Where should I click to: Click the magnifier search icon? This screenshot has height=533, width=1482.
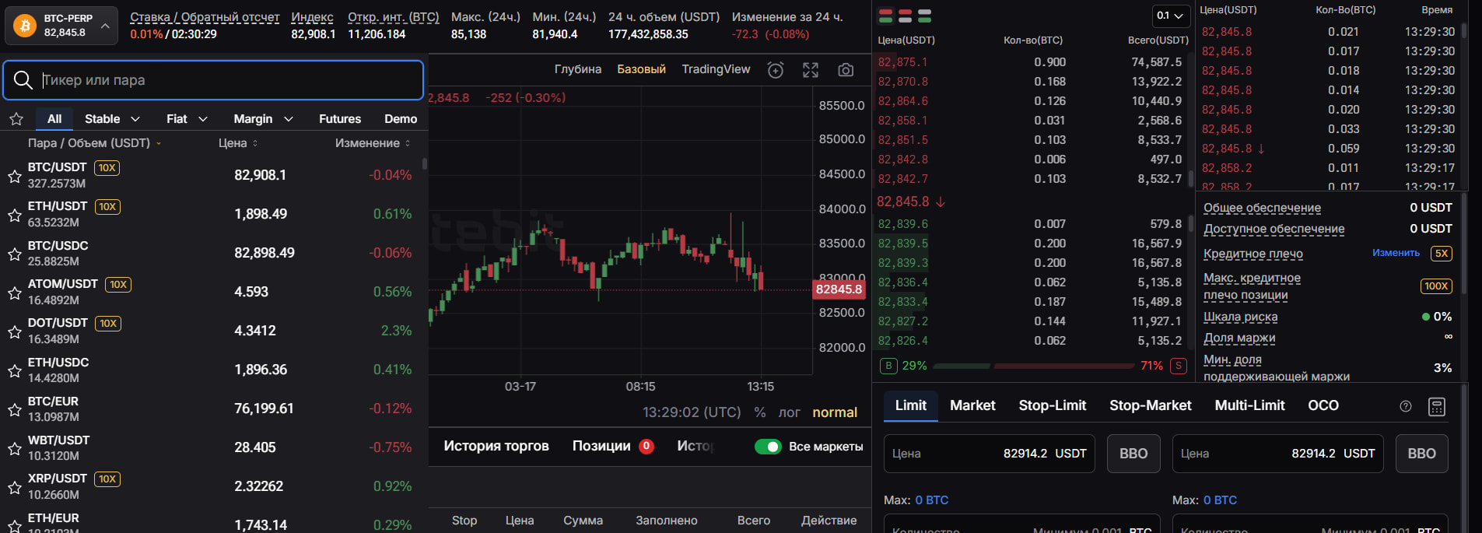23,80
